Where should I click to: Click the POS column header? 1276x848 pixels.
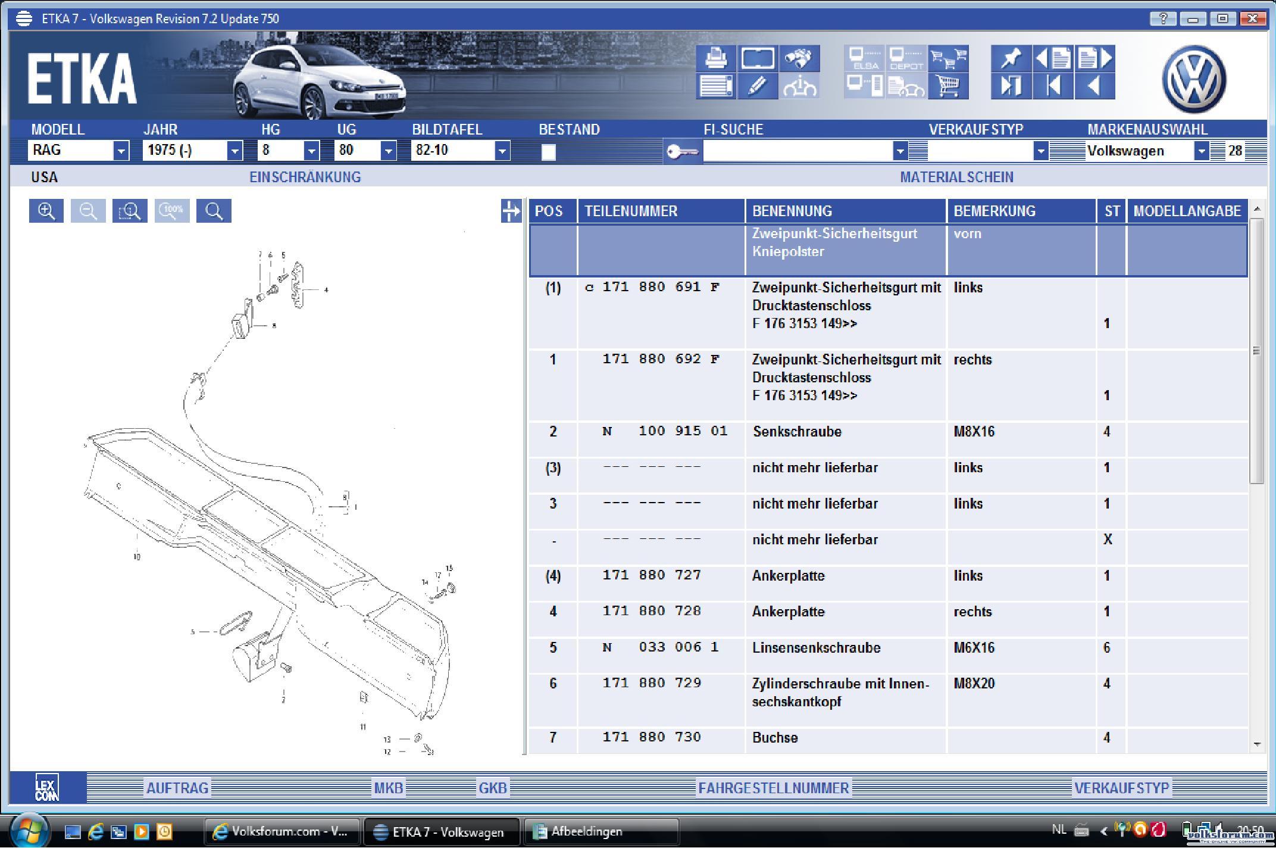pyautogui.click(x=553, y=211)
